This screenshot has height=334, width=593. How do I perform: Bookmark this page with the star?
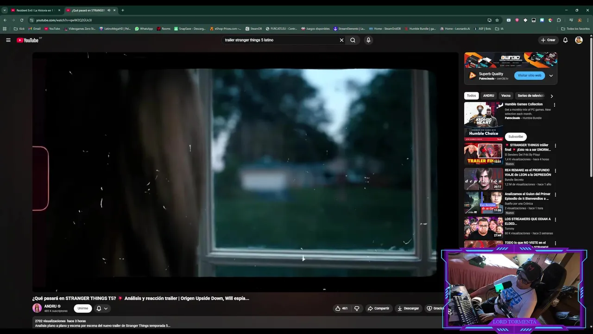point(497,20)
